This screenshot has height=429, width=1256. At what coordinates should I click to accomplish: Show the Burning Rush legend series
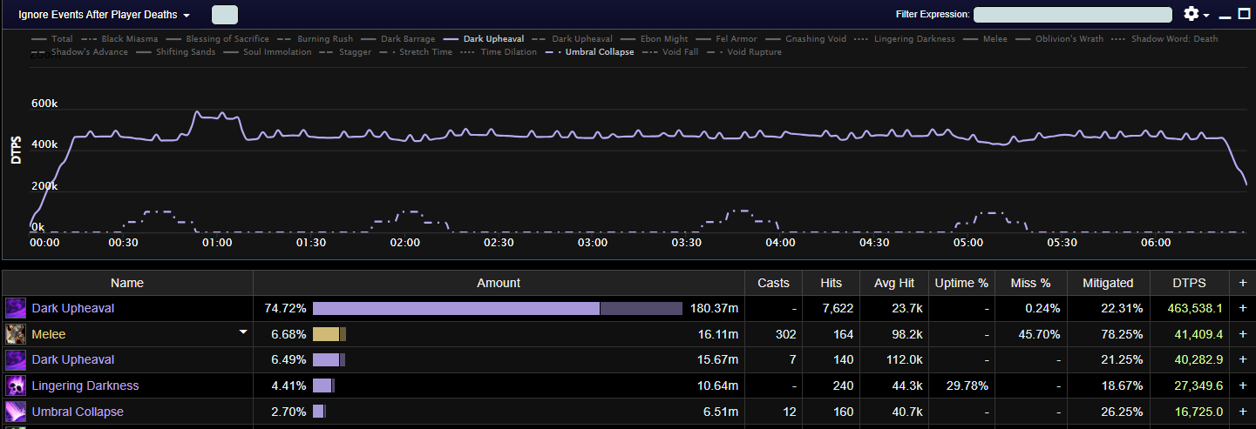314,39
